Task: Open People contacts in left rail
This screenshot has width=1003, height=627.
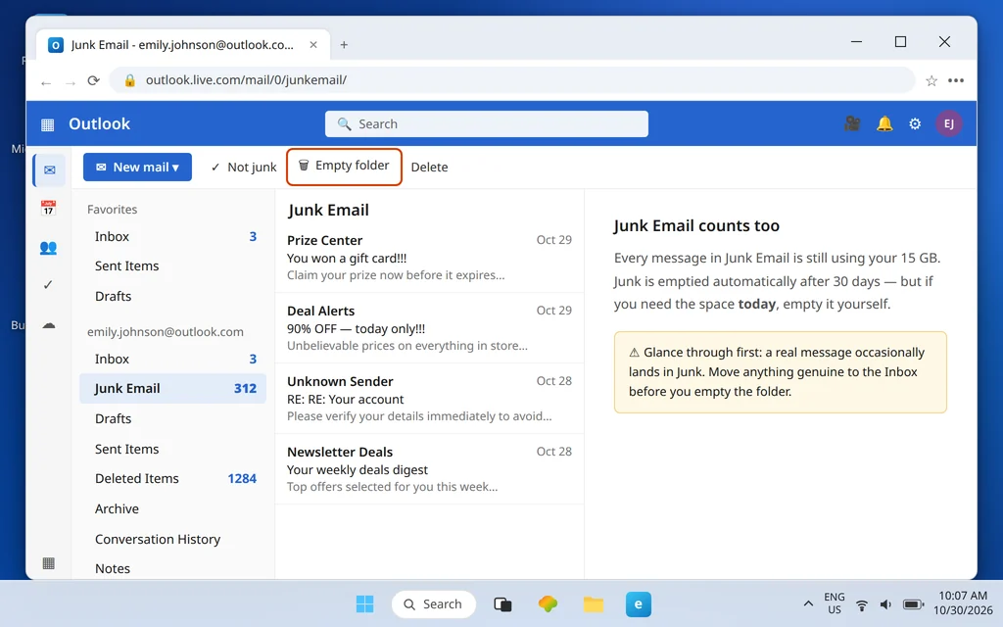Action: tap(49, 247)
